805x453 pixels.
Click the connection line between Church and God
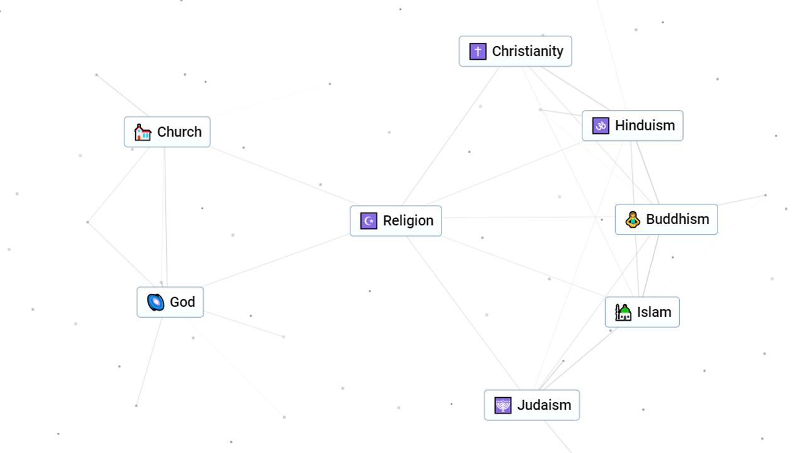165,217
